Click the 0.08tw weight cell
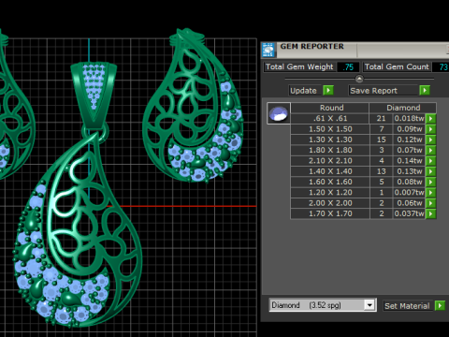The image size is (449, 337). click(x=409, y=182)
